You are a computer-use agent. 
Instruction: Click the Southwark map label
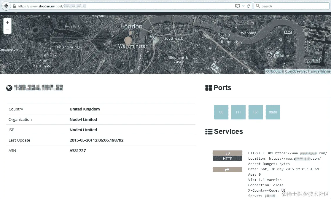[174, 38]
